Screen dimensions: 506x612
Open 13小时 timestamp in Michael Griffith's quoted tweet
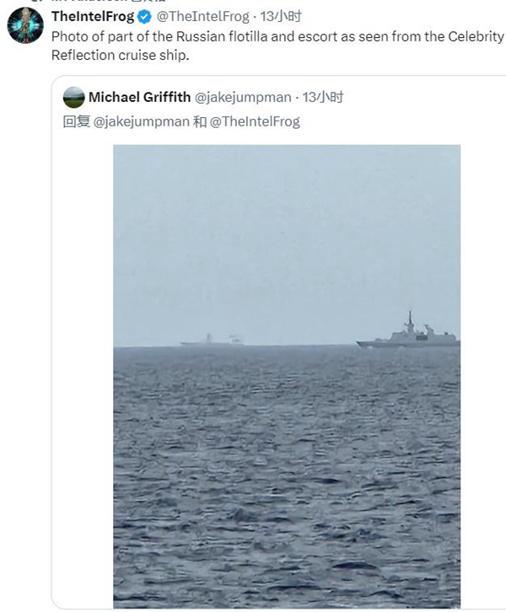323,97
